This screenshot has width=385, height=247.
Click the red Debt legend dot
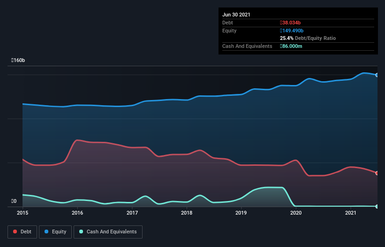15,232
